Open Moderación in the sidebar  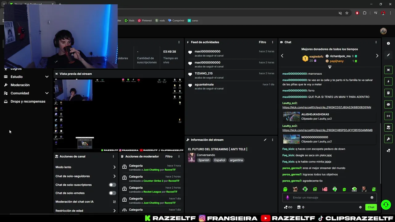pos(20,85)
